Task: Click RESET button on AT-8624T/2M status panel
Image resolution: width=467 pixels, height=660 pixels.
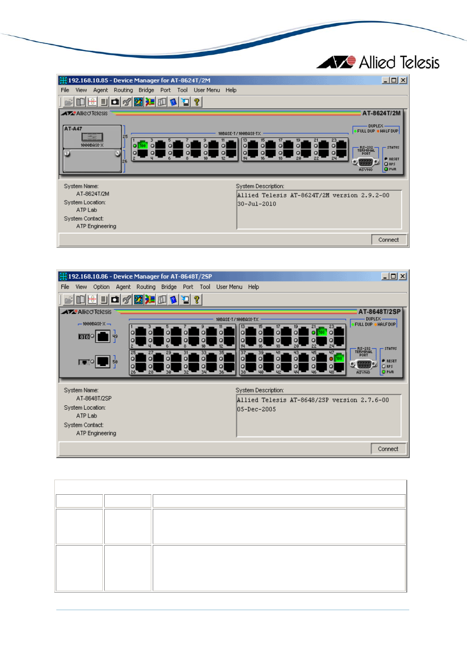Action: pyautogui.click(x=386, y=159)
